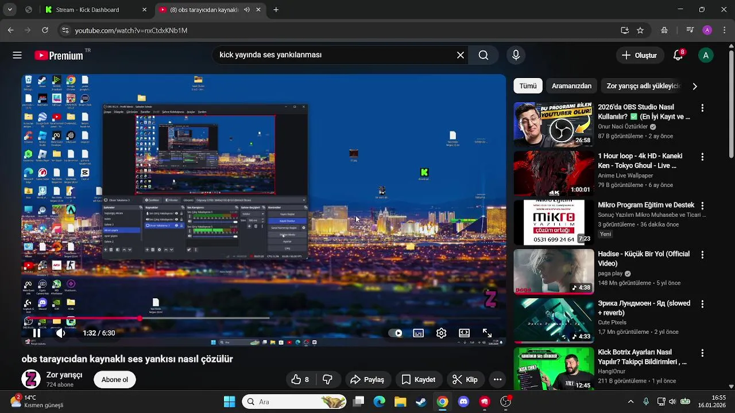Bookmark this page with the star
735x413 pixels.
(x=640, y=30)
